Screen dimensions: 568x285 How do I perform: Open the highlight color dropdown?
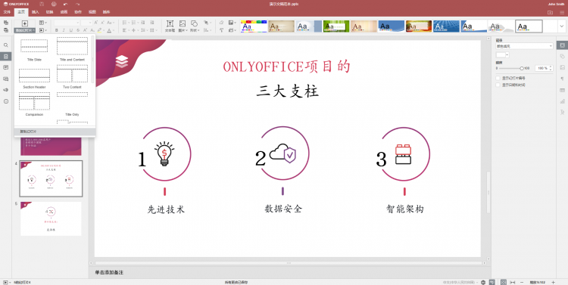click(x=105, y=30)
